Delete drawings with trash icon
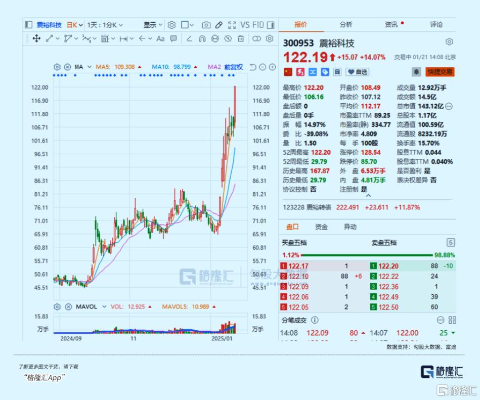The image size is (480, 400). click(x=241, y=38)
